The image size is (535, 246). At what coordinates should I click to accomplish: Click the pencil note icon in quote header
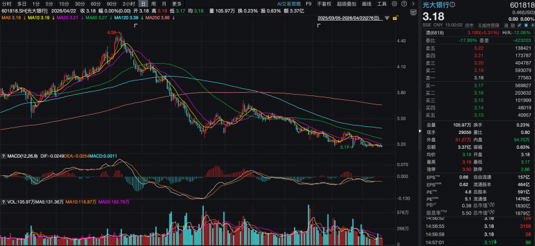[x=520, y=25]
